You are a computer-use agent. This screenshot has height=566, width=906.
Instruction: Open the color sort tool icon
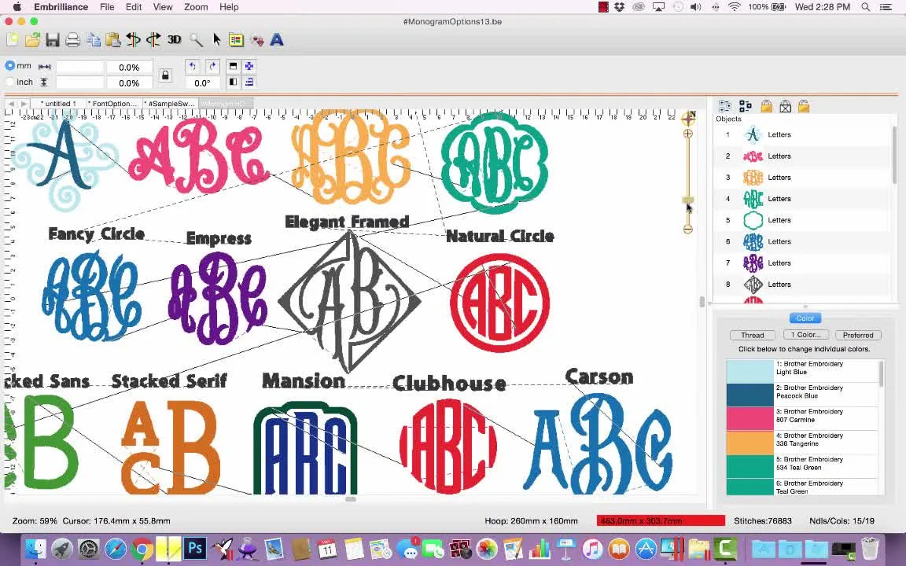click(236, 40)
